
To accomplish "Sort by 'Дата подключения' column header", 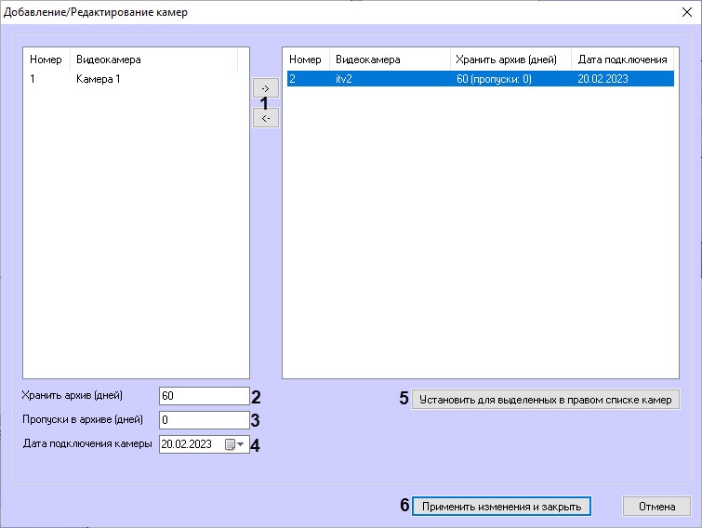I will tap(621, 59).
